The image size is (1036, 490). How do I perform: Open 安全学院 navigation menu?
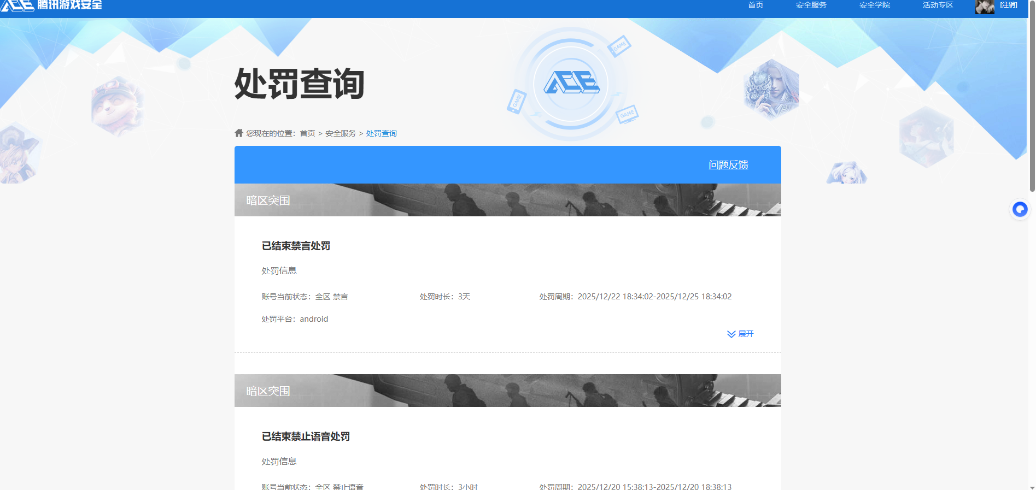coord(875,5)
